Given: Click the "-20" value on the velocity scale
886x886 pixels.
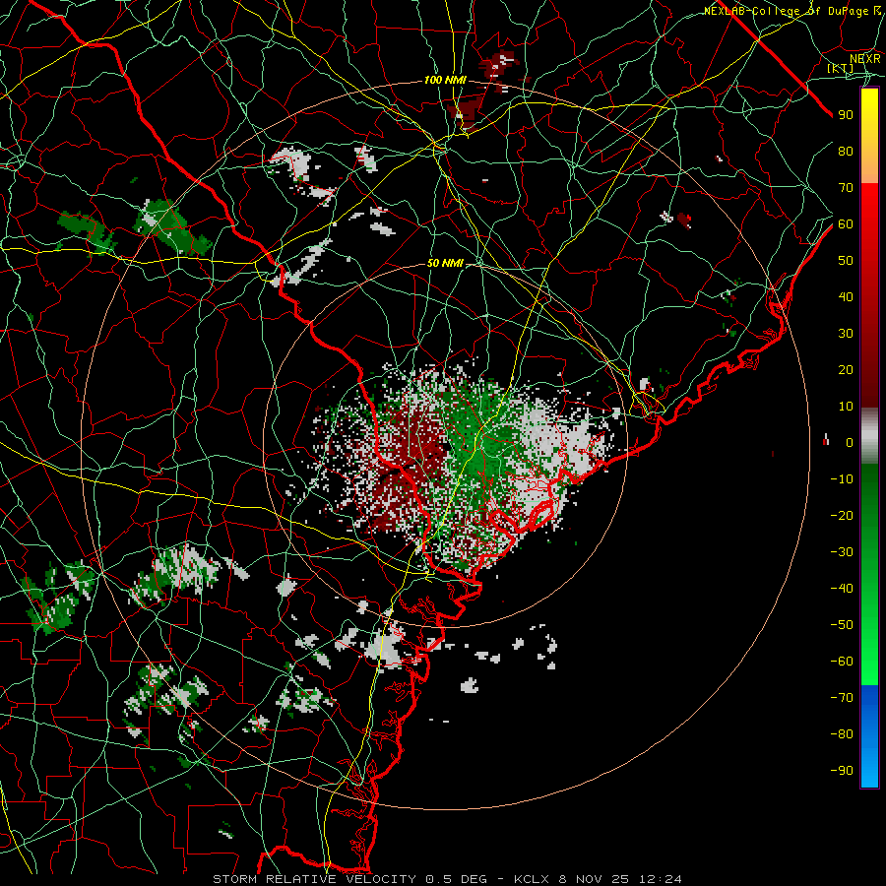Looking at the screenshot, I should click(x=842, y=516).
